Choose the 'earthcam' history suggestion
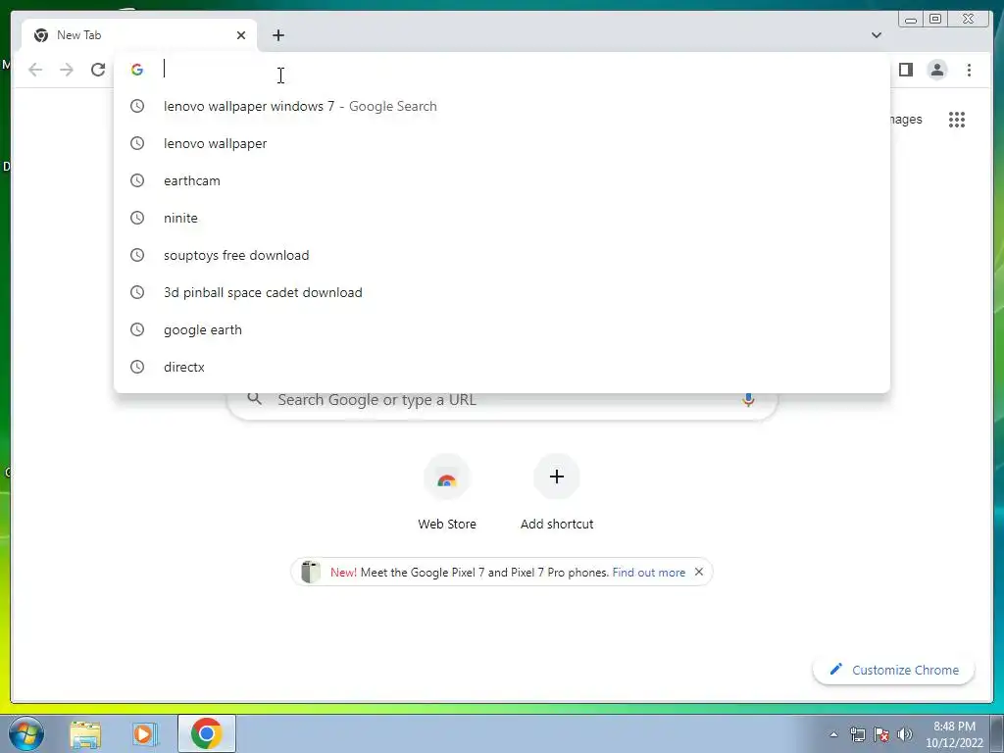The width and height of the screenshot is (1004, 753). 502,180
